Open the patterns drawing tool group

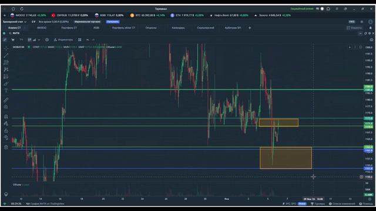click(6, 69)
